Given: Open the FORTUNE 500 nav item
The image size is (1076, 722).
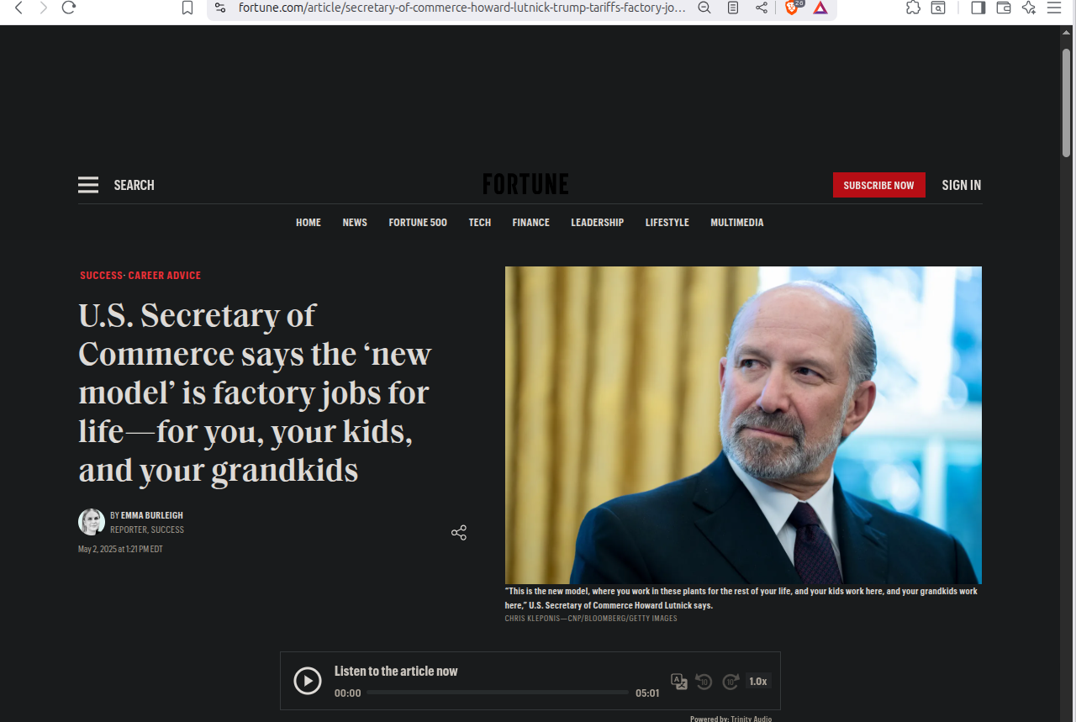Looking at the screenshot, I should [418, 223].
